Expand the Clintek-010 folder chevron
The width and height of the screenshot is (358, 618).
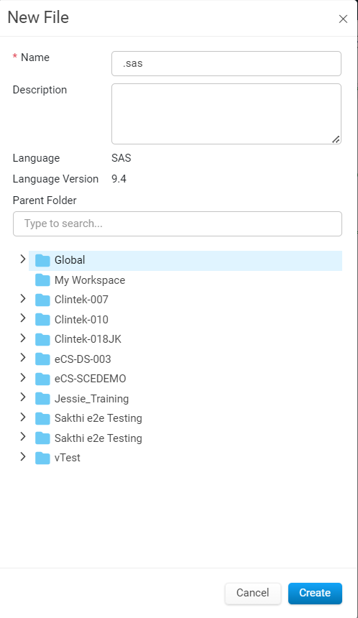23,318
